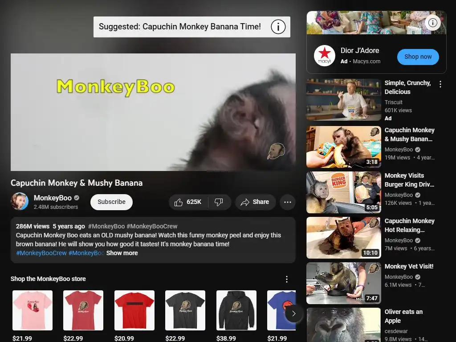This screenshot has width=456, height=342.
Task: Open the MonkeyBoo channel avatar
Action: pyautogui.click(x=20, y=201)
